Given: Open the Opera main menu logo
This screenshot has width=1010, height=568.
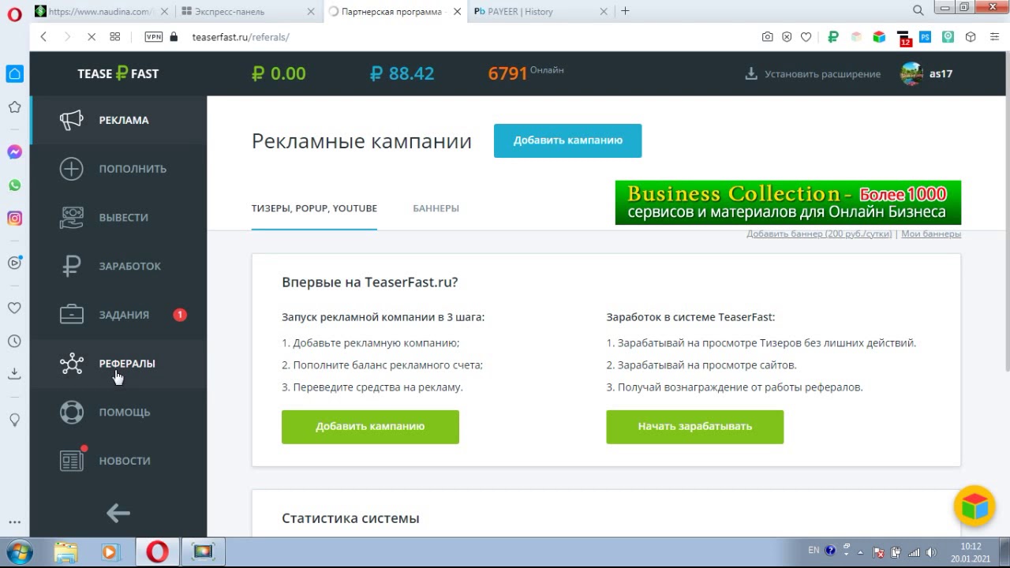Looking at the screenshot, I should [x=14, y=13].
